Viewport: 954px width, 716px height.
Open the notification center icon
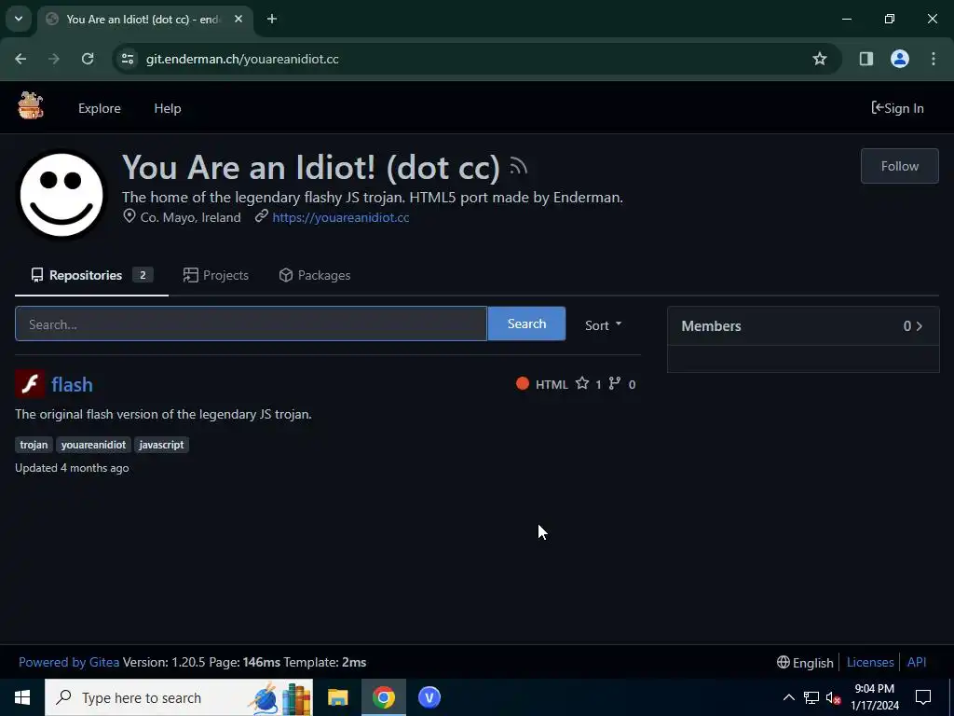(x=923, y=697)
